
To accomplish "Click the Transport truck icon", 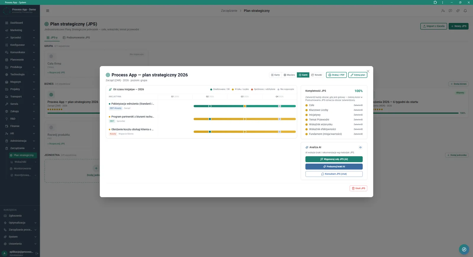I will pyautogui.click(x=7, y=96).
